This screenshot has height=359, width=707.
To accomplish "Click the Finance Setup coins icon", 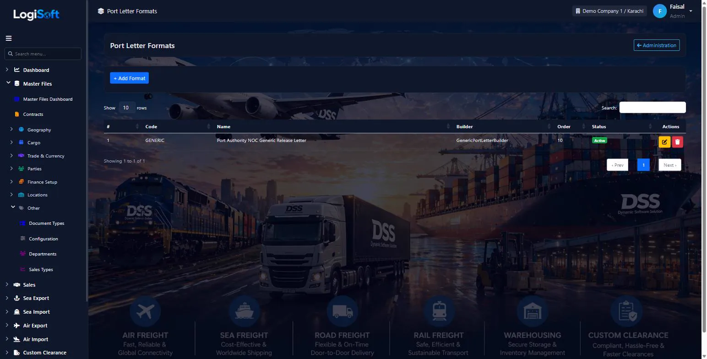I will (21, 182).
